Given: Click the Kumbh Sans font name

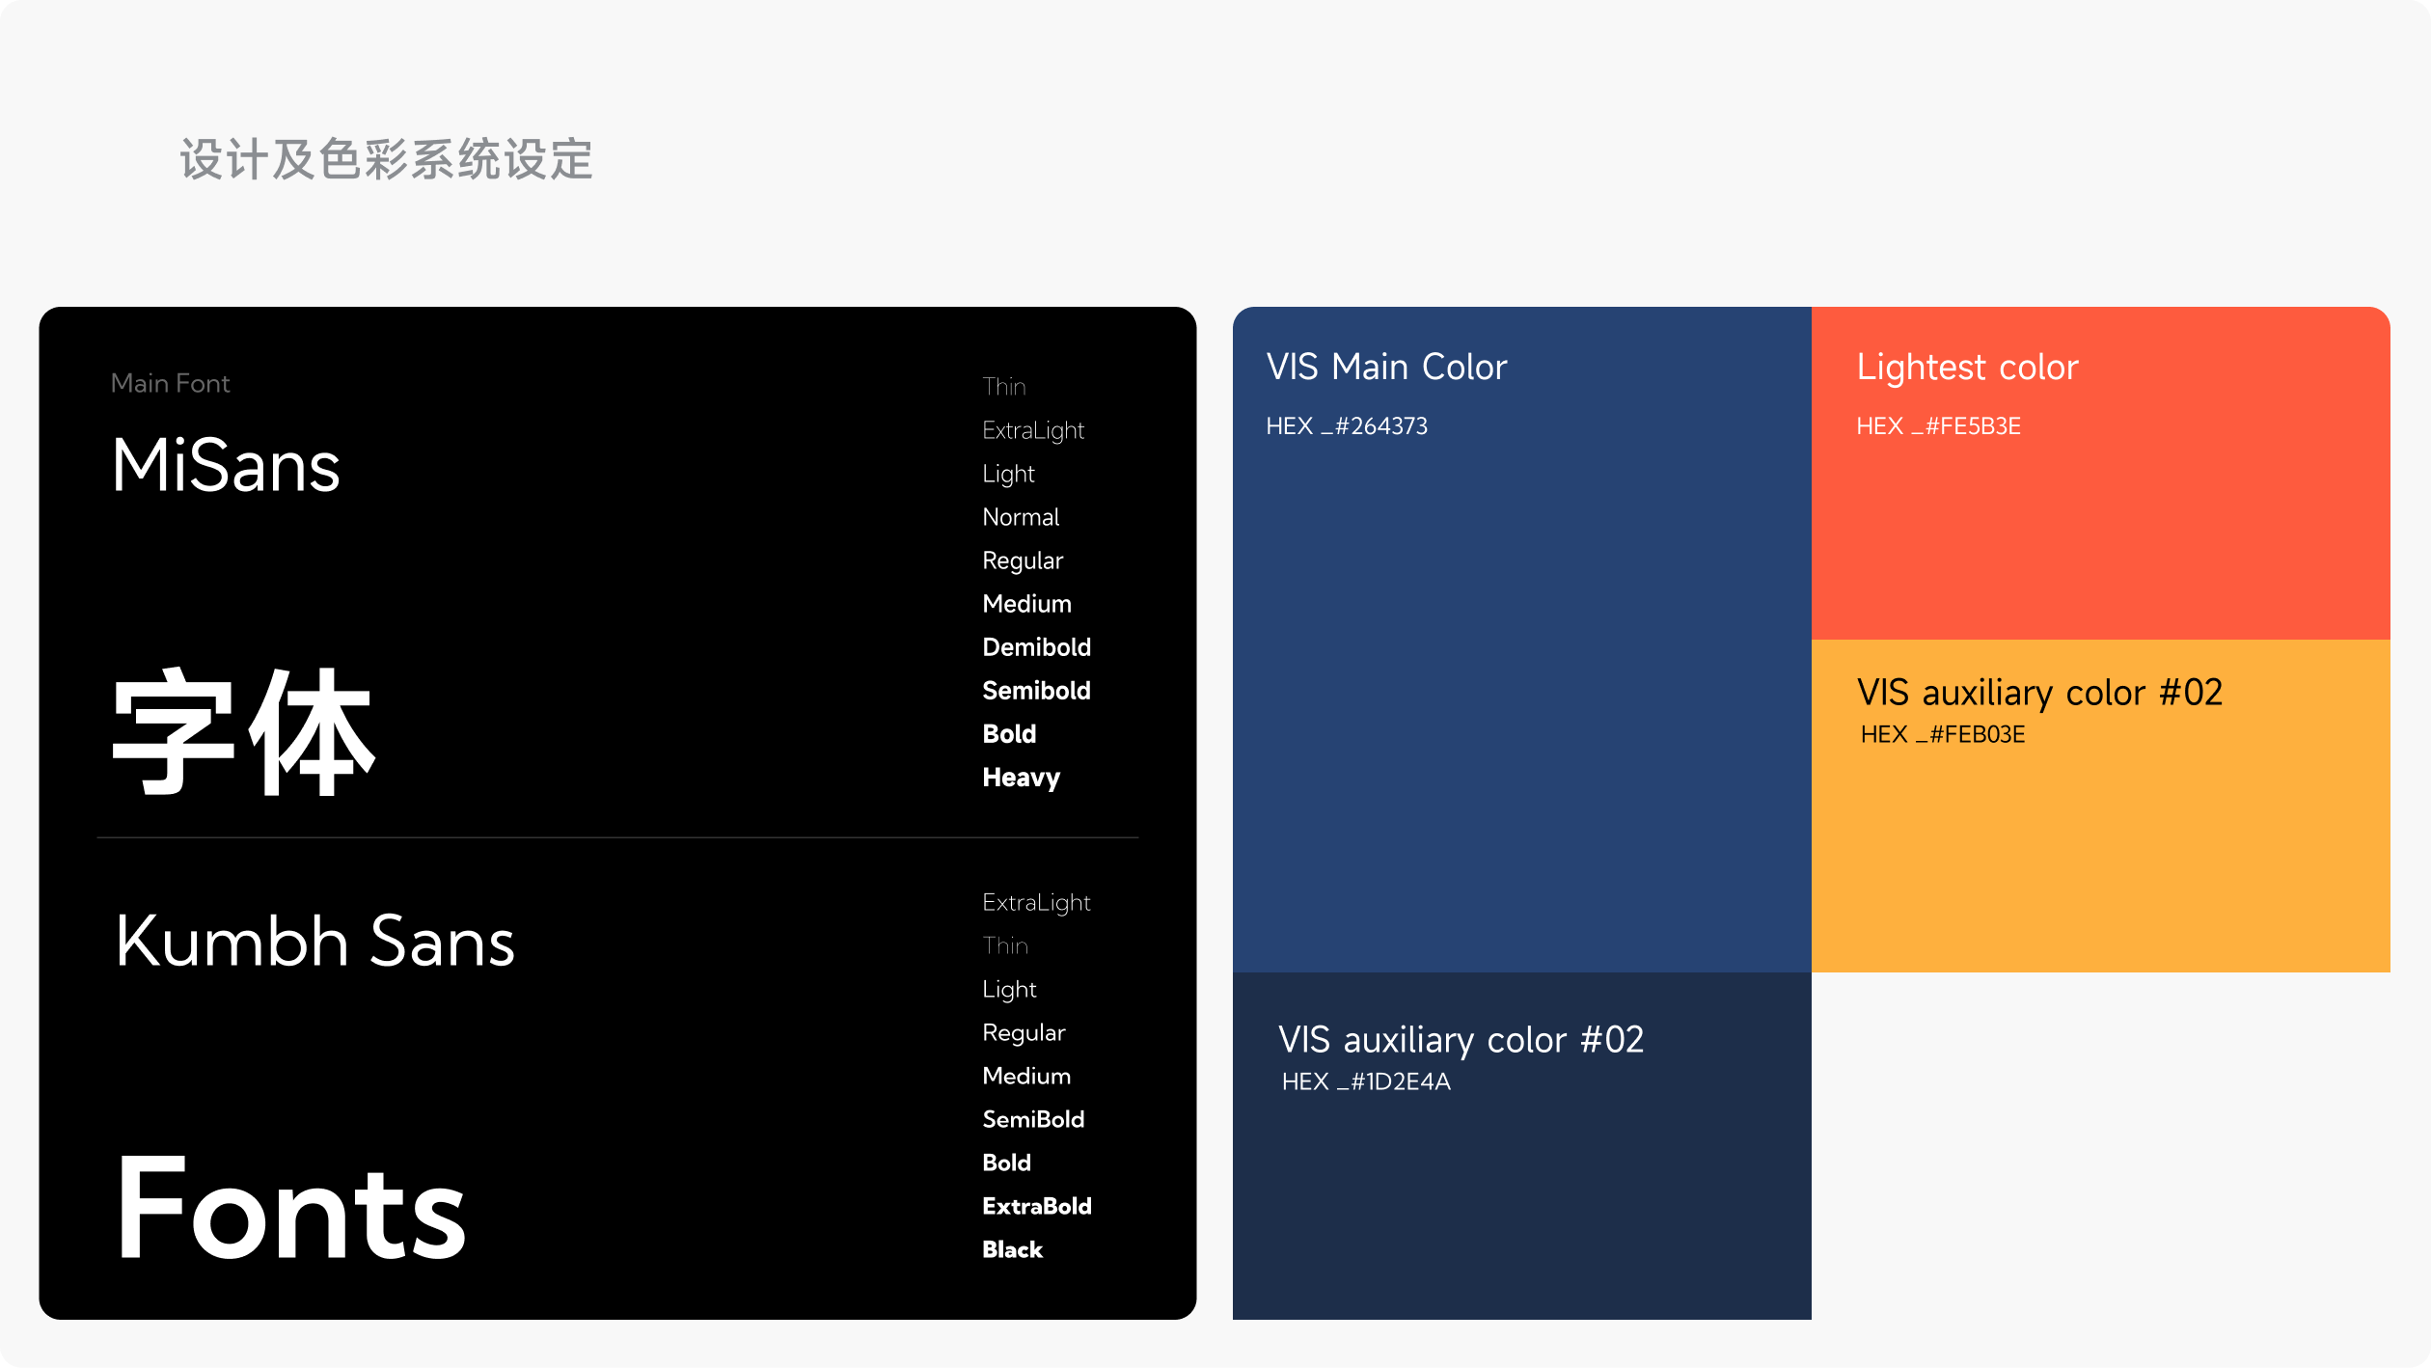Looking at the screenshot, I should [314, 942].
